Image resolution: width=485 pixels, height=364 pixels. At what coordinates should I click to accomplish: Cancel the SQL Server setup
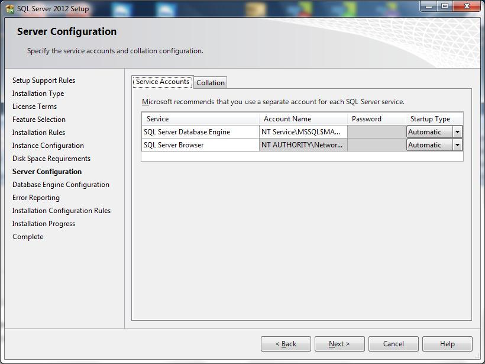tap(393, 344)
